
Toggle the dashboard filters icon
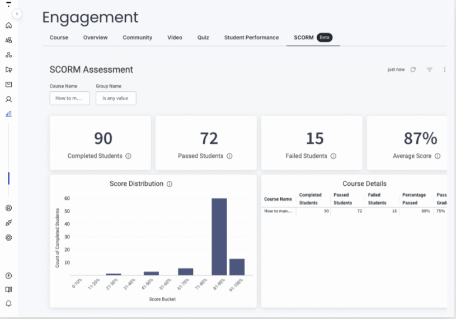click(430, 70)
